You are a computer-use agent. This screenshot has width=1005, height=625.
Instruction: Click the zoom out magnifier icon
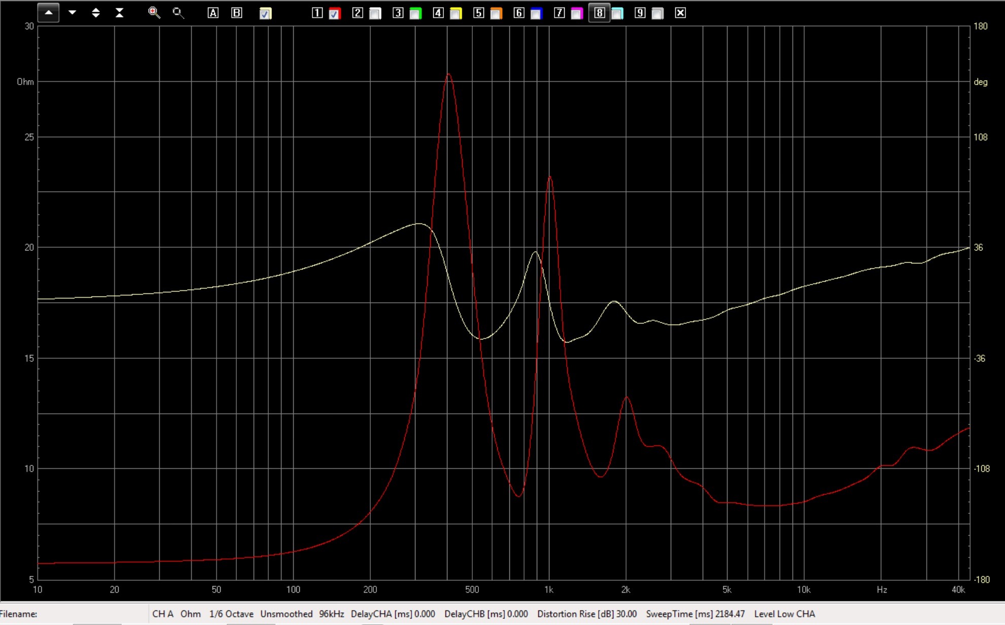pyautogui.click(x=178, y=13)
